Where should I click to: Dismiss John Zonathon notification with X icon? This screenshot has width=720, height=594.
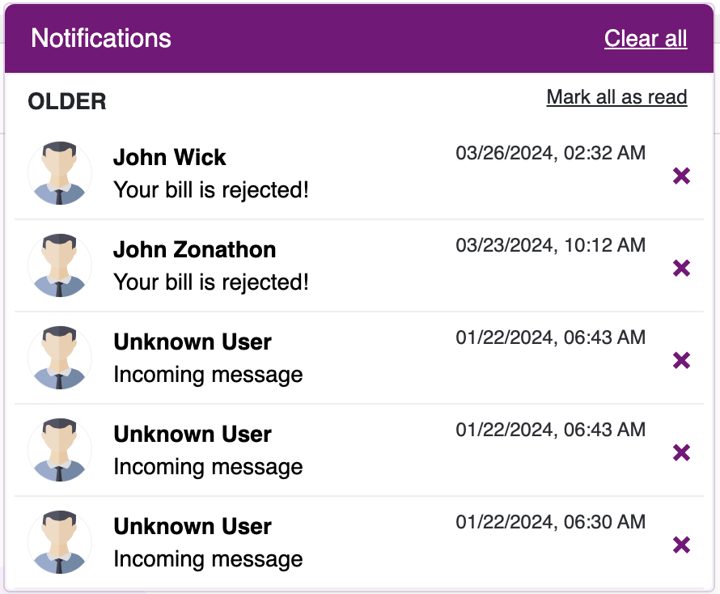(x=681, y=268)
